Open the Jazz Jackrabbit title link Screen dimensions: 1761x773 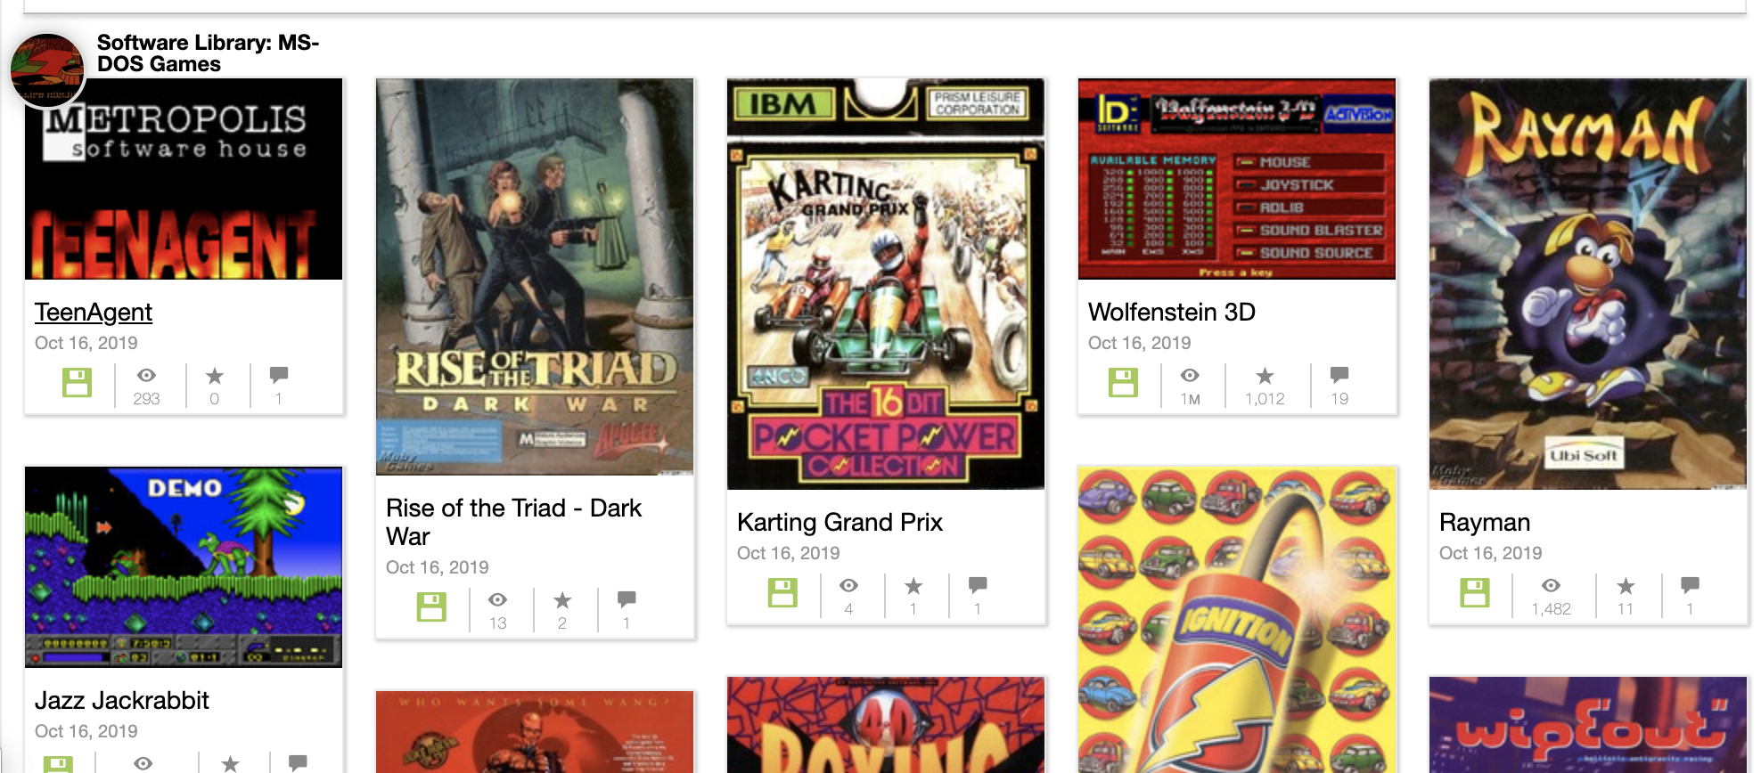click(x=122, y=701)
